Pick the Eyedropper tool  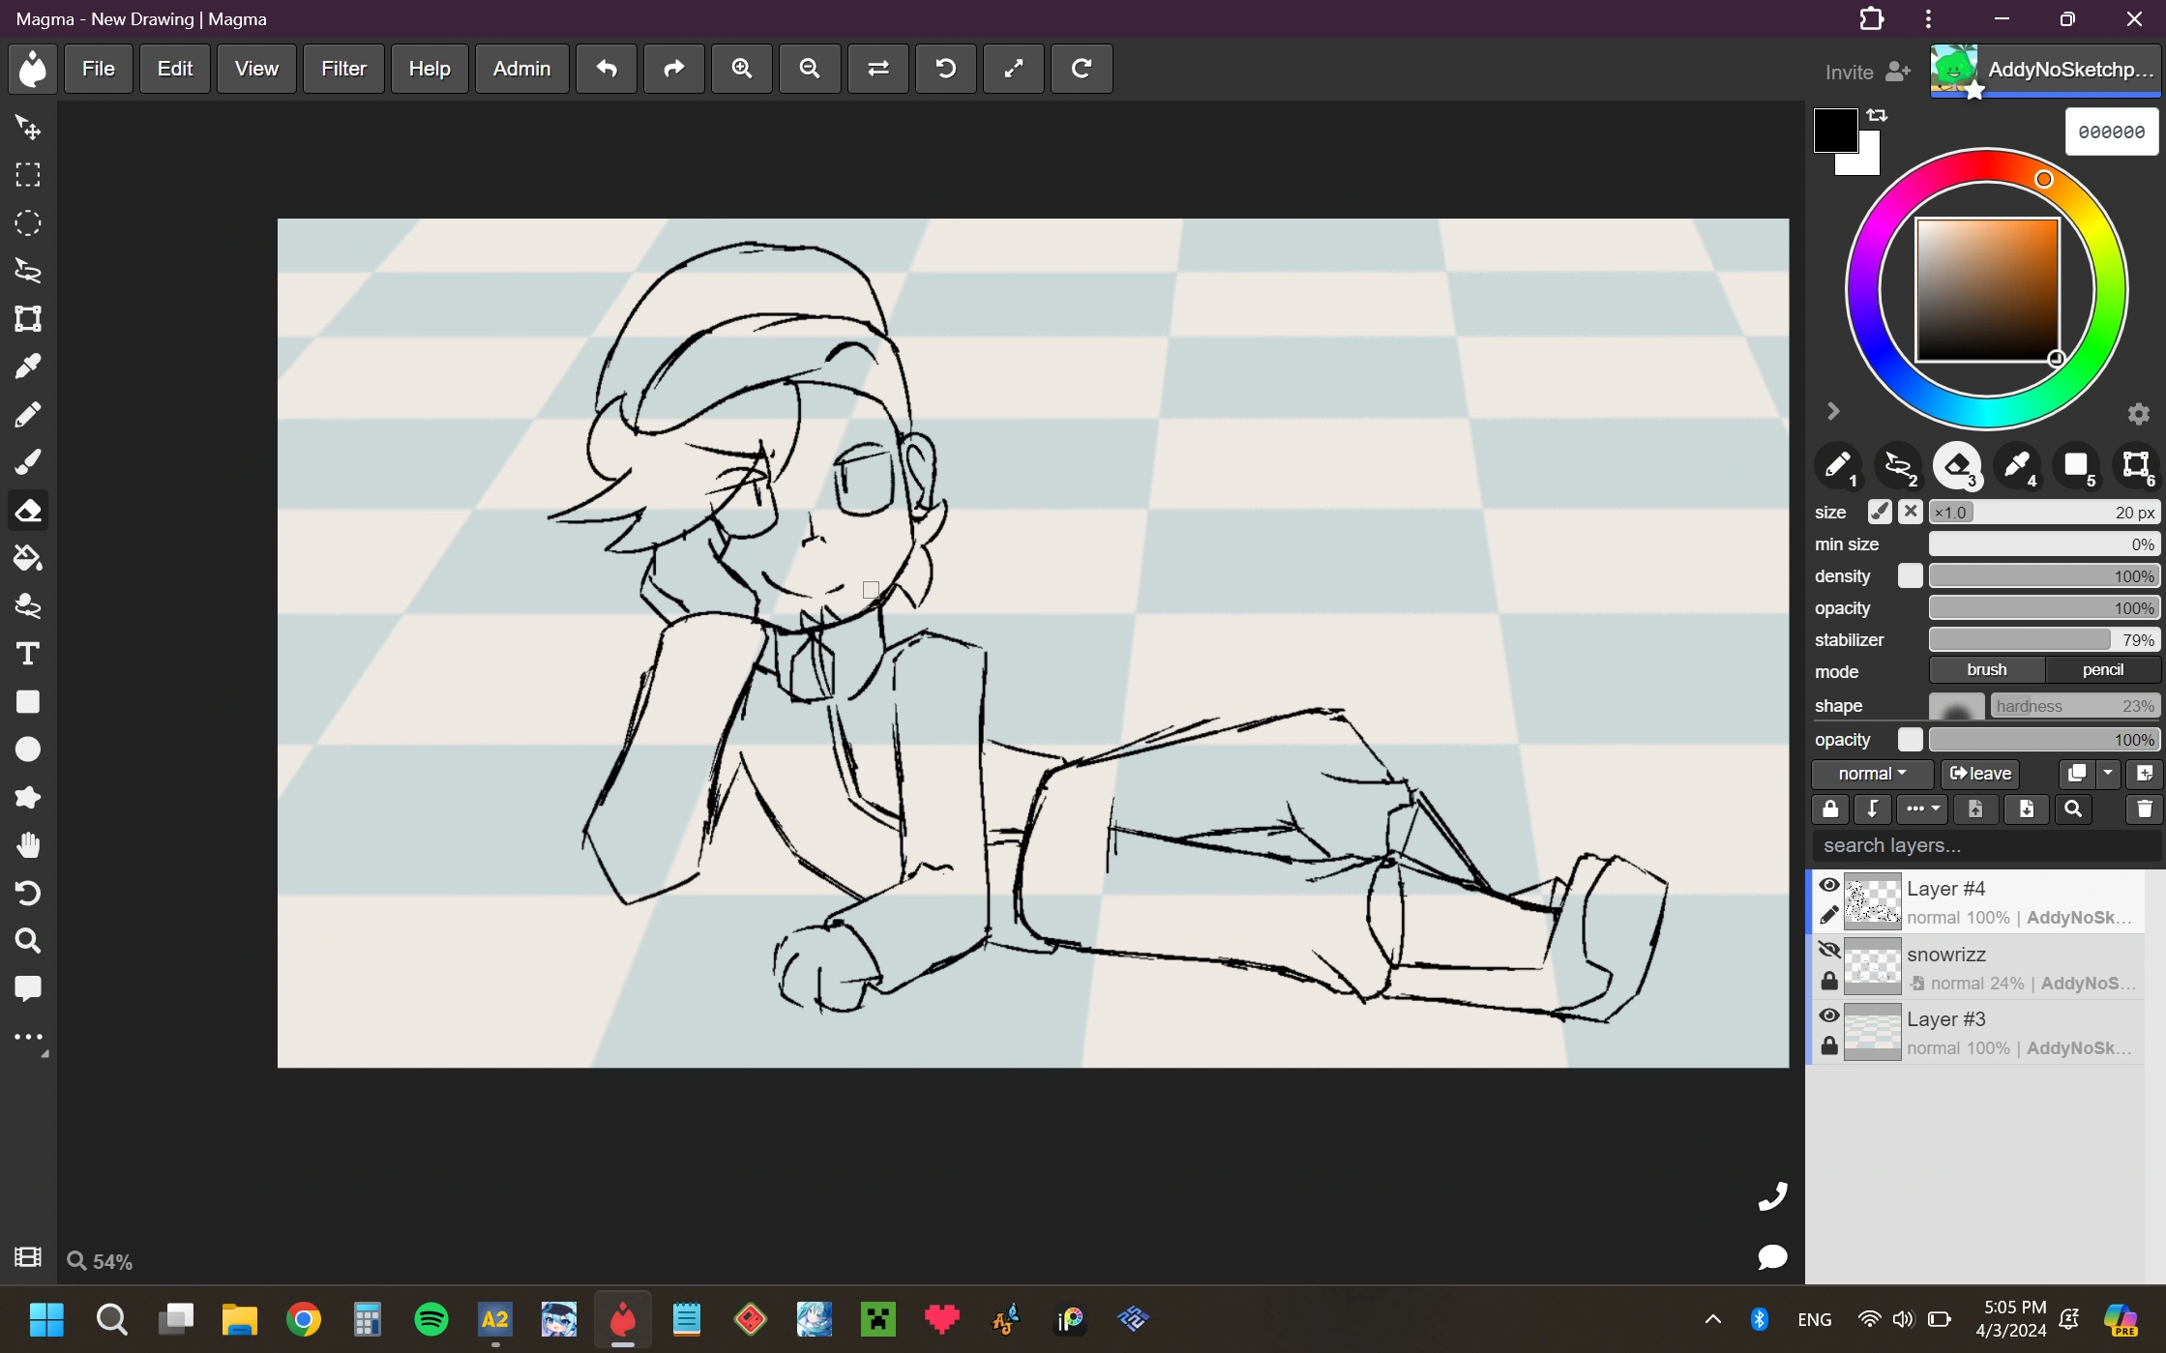click(28, 367)
